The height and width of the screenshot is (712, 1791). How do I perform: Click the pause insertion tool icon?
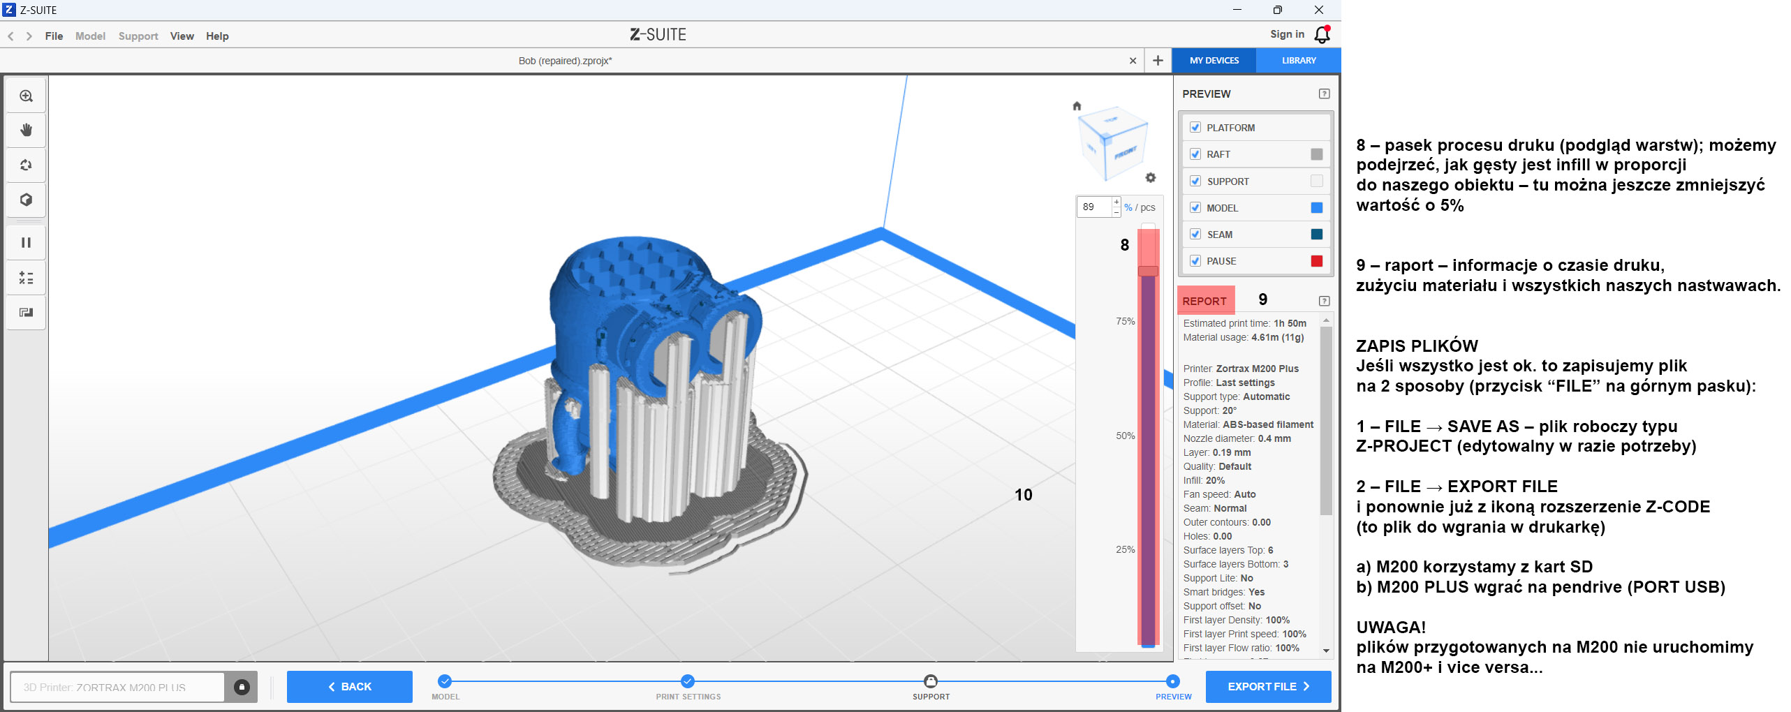click(x=26, y=242)
